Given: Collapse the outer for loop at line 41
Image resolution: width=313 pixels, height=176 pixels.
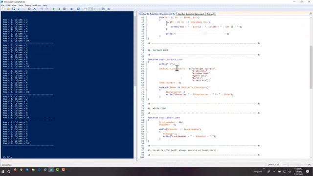Looking at the screenshot, I should click(147, 20).
